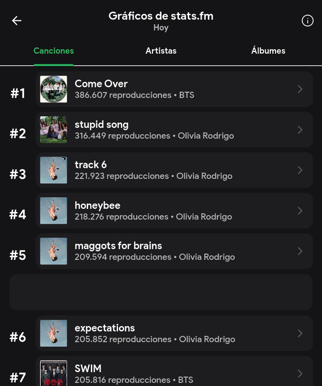Tap the back arrow icon
This screenshot has height=386, width=322.
tap(17, 21)
